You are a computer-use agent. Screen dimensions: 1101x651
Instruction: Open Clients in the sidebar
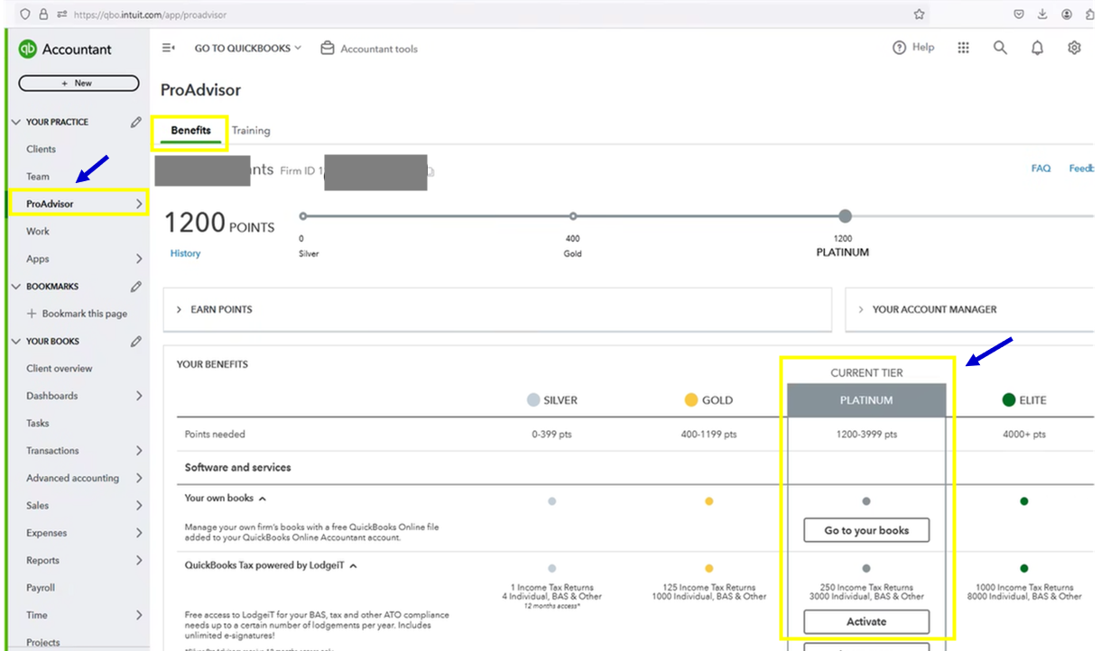(x=41, y=150)
